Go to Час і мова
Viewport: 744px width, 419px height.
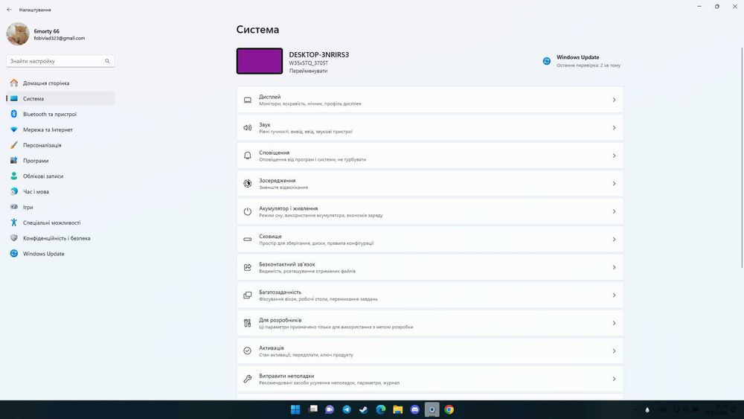tap(60, 192)
